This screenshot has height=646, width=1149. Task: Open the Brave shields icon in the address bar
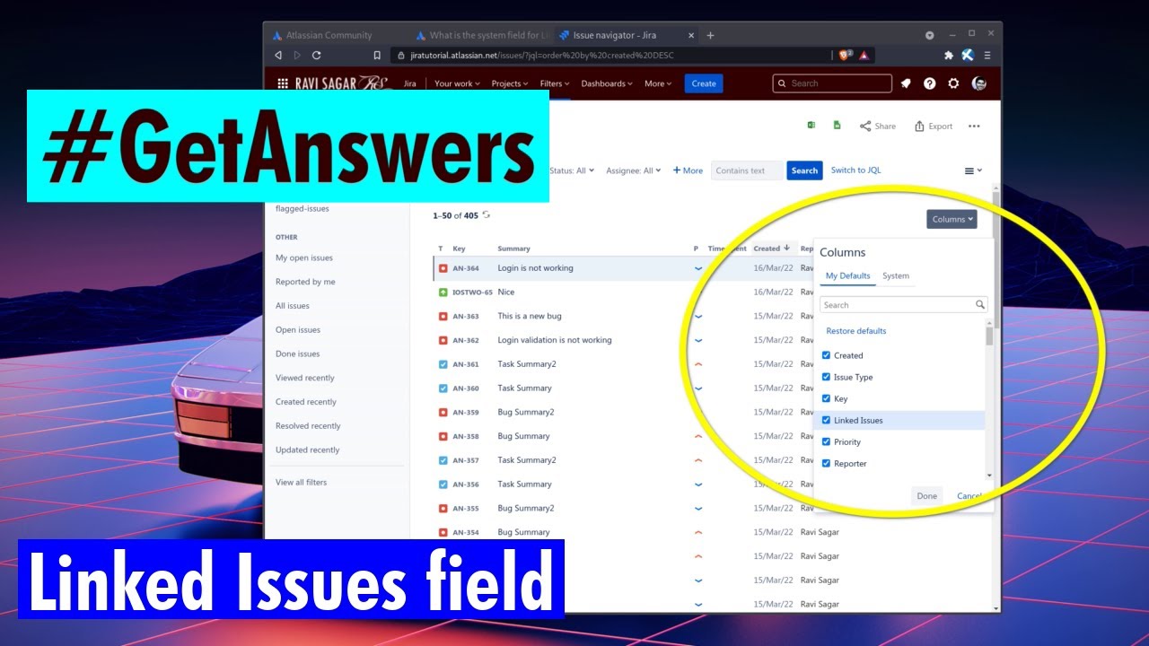[846, 56]
